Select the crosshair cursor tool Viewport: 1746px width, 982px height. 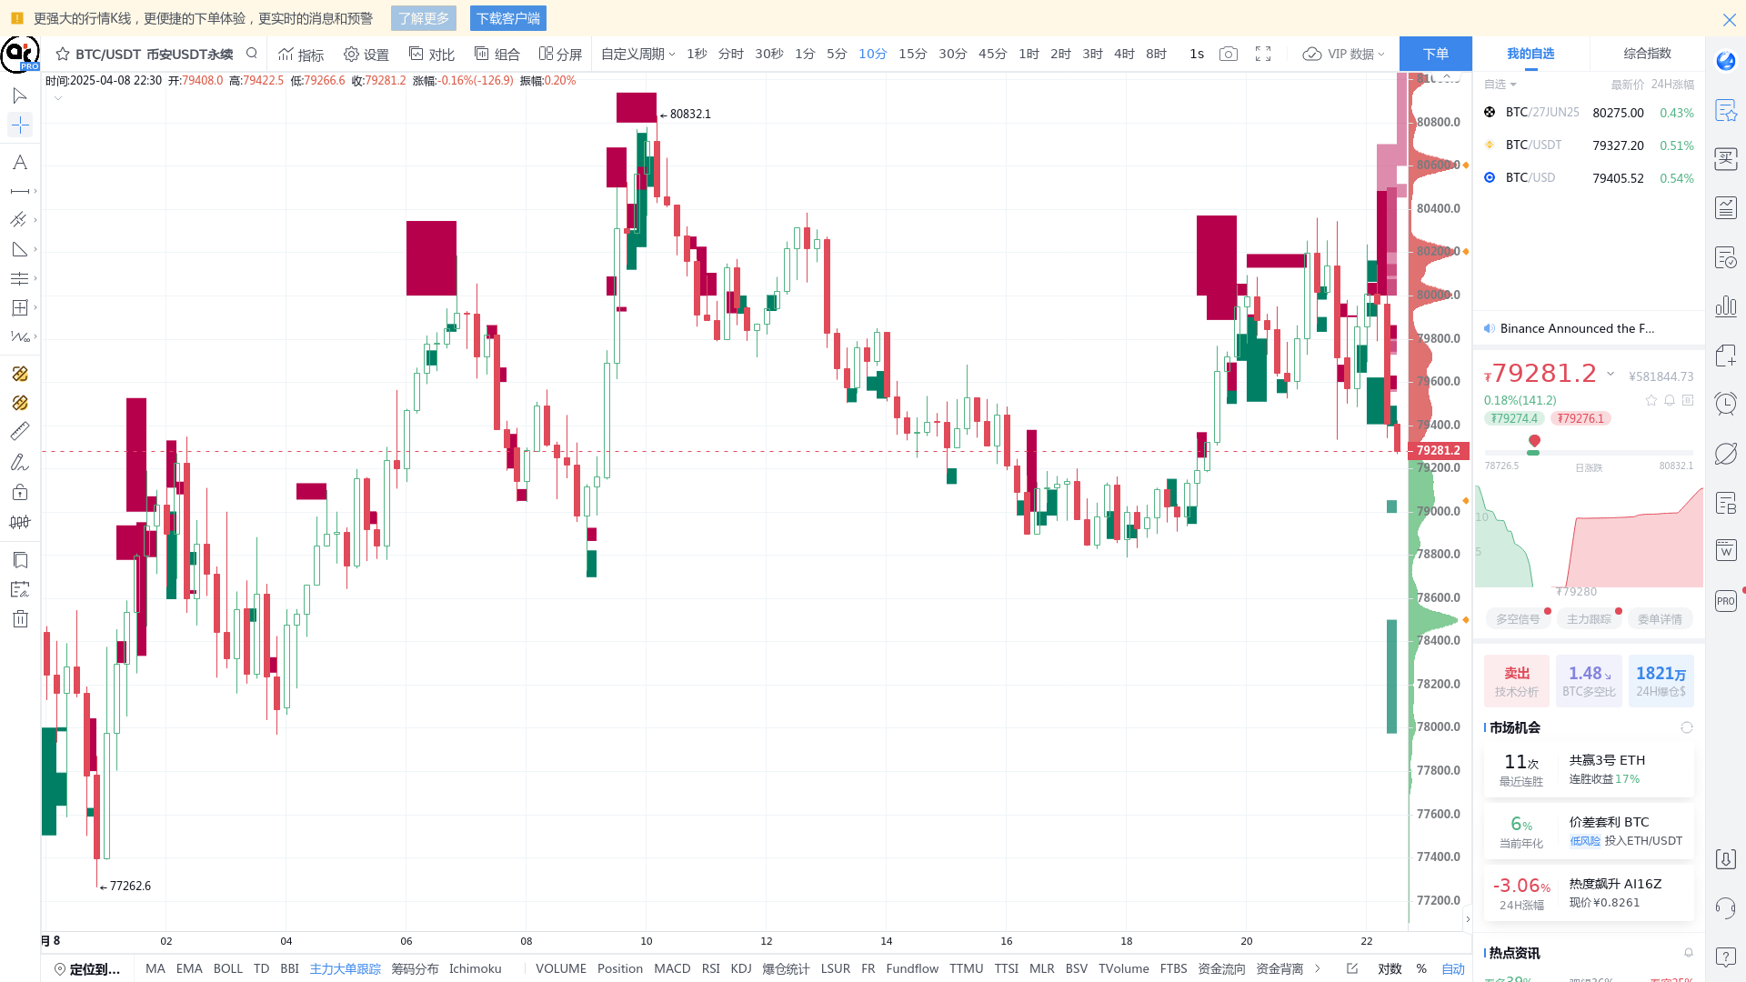point(19,125)
